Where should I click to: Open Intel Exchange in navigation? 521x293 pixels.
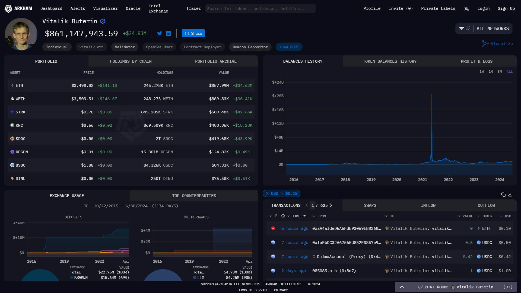point(158,8)
